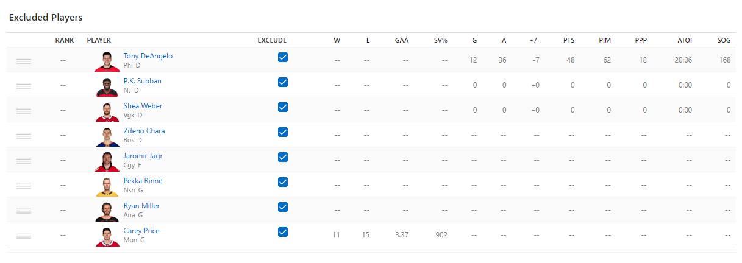Uncheck exclude box for Tony DeAngelo
The width and height of the screenshot is (742, 263).
[x=283, y=57]
